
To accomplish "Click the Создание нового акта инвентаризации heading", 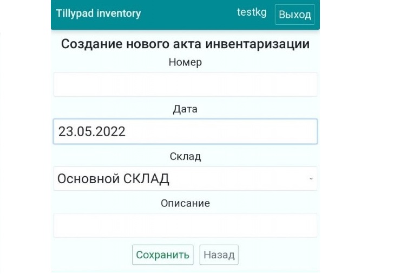I will (x=185, y=44).
